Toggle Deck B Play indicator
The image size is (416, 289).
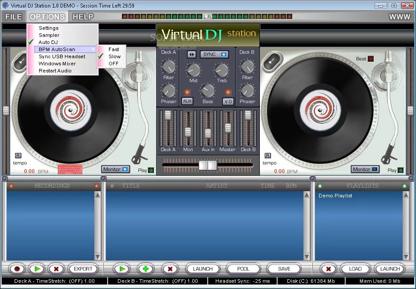pos(400,170)
